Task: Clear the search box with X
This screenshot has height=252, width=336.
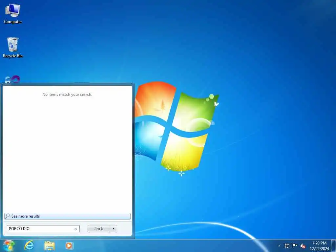Action: [x=75, y=229]
